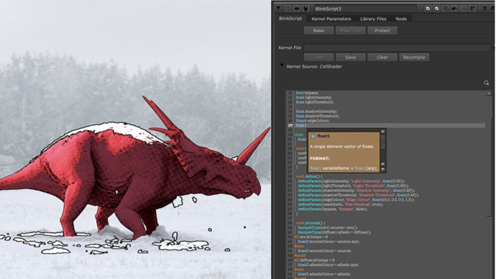This screenshot has width=496, height=279.
Task: Edit the BlinkScript3 node name field
Action: 365,8
